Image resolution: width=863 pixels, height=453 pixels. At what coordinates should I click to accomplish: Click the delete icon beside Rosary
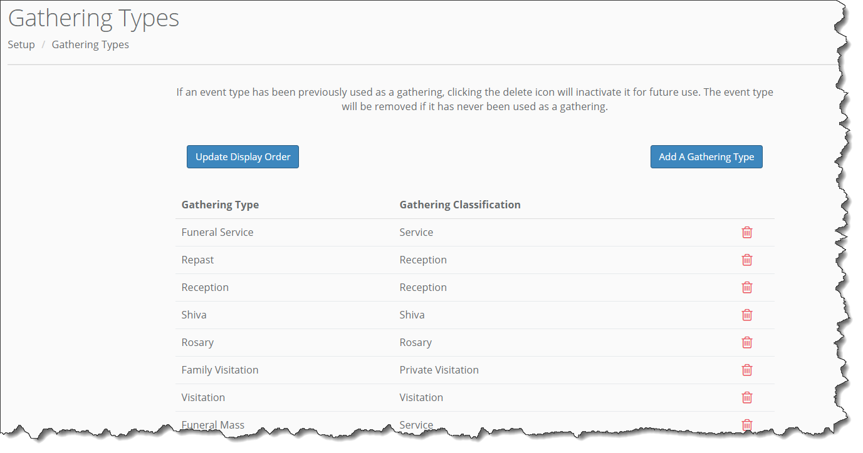click(x=746, y=342)
